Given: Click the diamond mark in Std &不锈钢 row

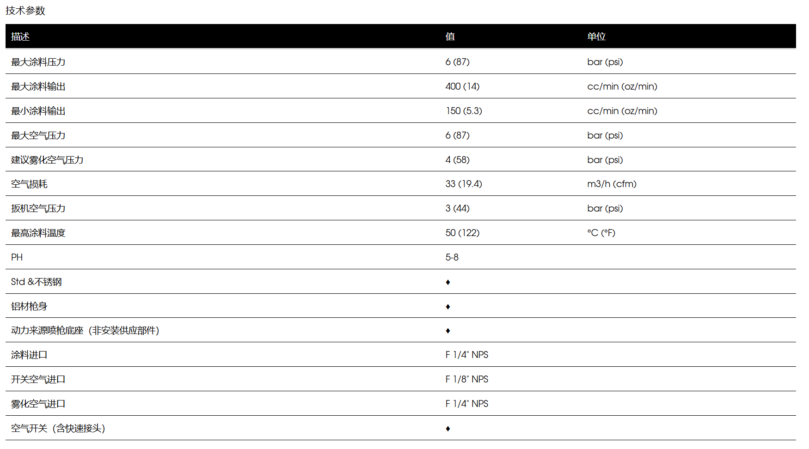Looking at the screenshot, I should click(x=447, y=282).
